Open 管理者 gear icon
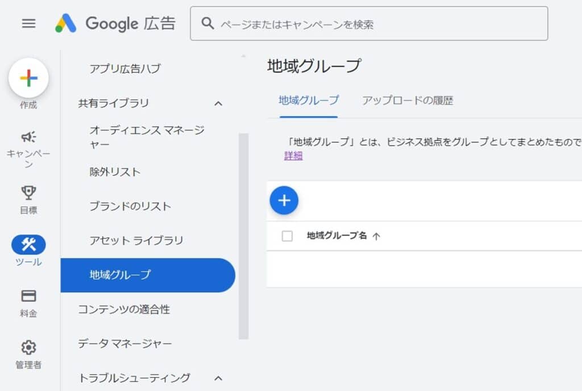 click(x=28, y=348)
